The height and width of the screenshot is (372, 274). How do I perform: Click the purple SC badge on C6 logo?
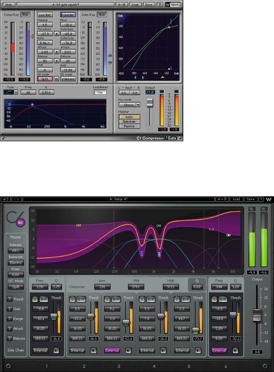pyautogui.click(x=20, y=223)
